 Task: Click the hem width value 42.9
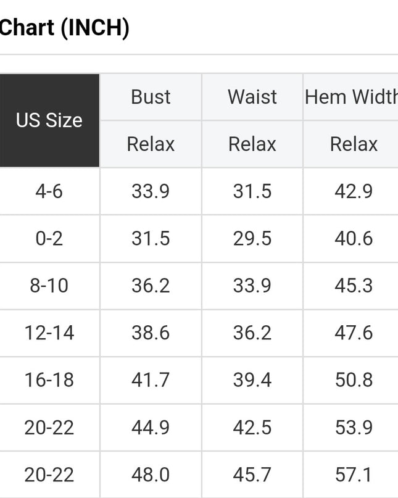coord(354,191)
